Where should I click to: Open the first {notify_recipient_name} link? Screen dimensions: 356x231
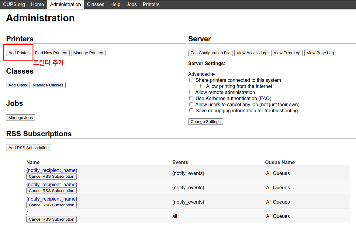pyautogui.click(x=52, y=170)
